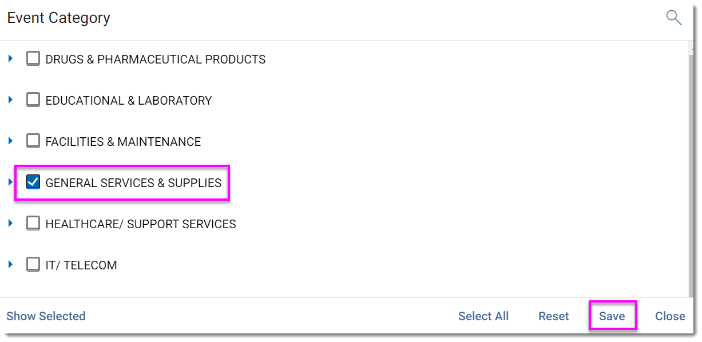Uncheck General Services & Supplies checkbox
This screenshot has width=702, height=342.
(x=33, y=182)
